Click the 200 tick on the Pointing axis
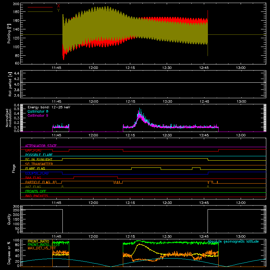The width and height of the screenshot is (270, 270). 16,4
